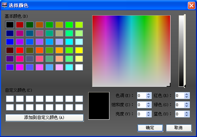Increase the 红色 red value with up arrow
This screenshot has width=197, height=137.
point(187,94)
